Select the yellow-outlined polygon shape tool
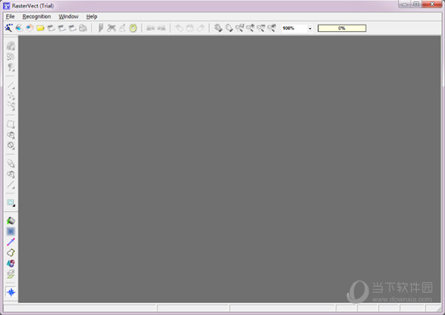The height and width of the screenshot is (315, 445). point(11,253)
